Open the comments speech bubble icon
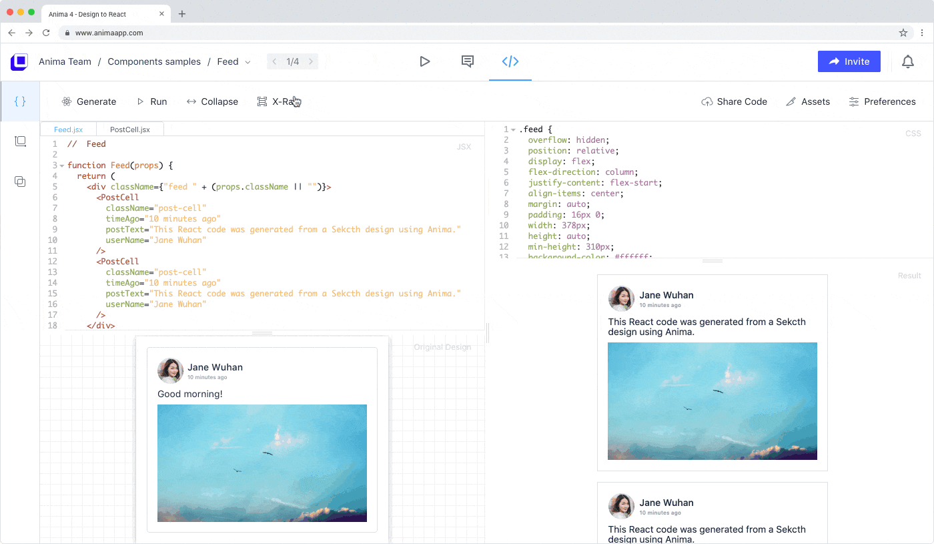Viewport: 934px width, 544px height. [468, 61]
